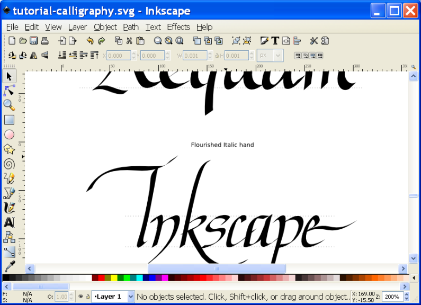Select the Spiral tool

tap(9, 164)
